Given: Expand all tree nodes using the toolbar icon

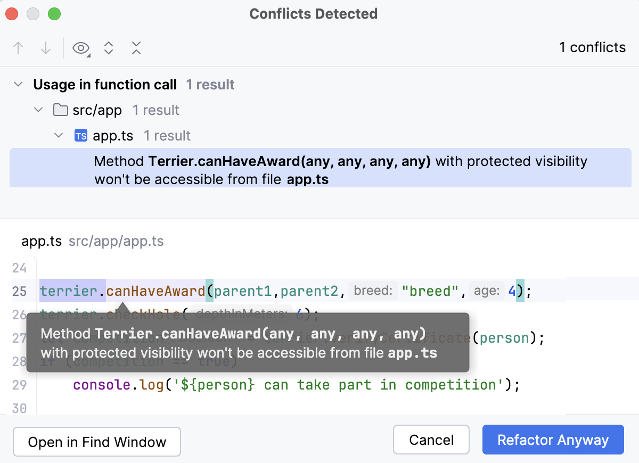Looking at the screenshot, I should tap(109, 48).
